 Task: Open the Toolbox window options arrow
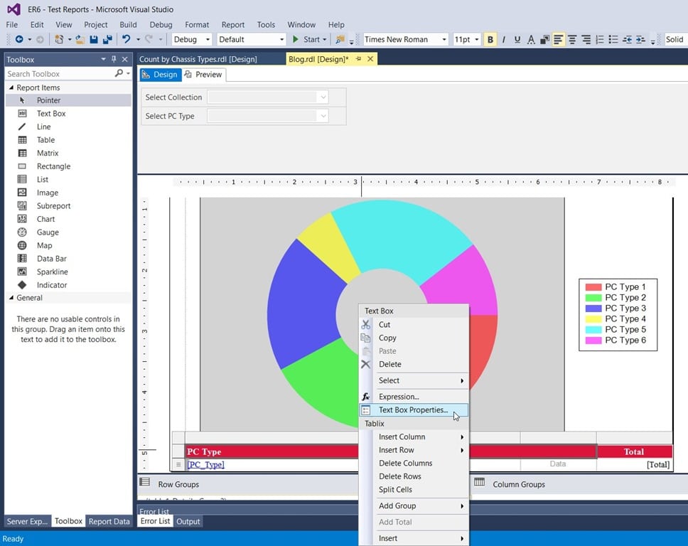(103, 59)
